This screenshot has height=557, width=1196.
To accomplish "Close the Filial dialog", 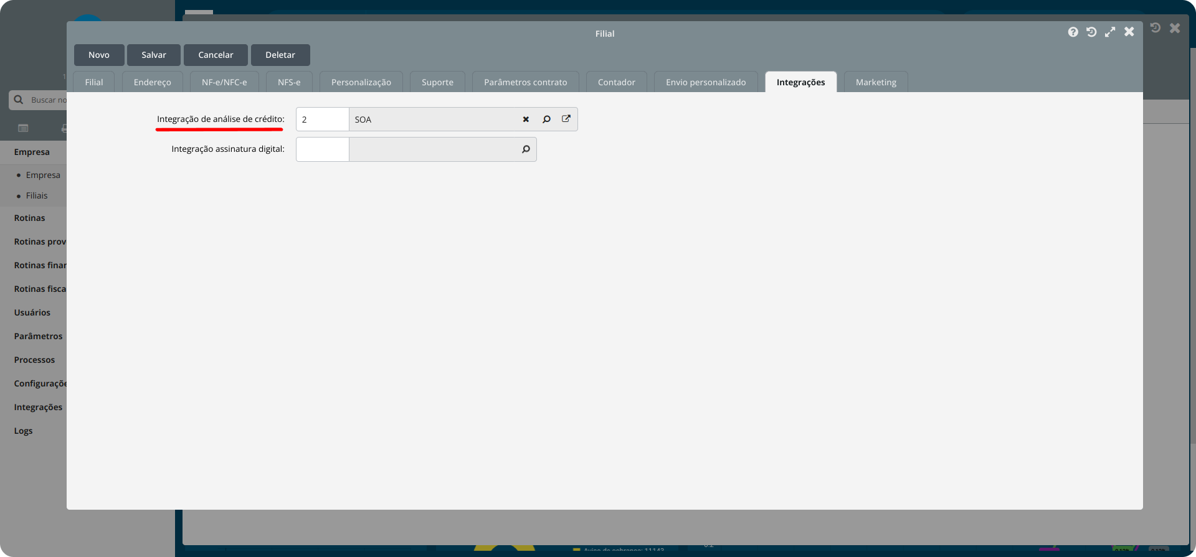I will point(1129,32).
